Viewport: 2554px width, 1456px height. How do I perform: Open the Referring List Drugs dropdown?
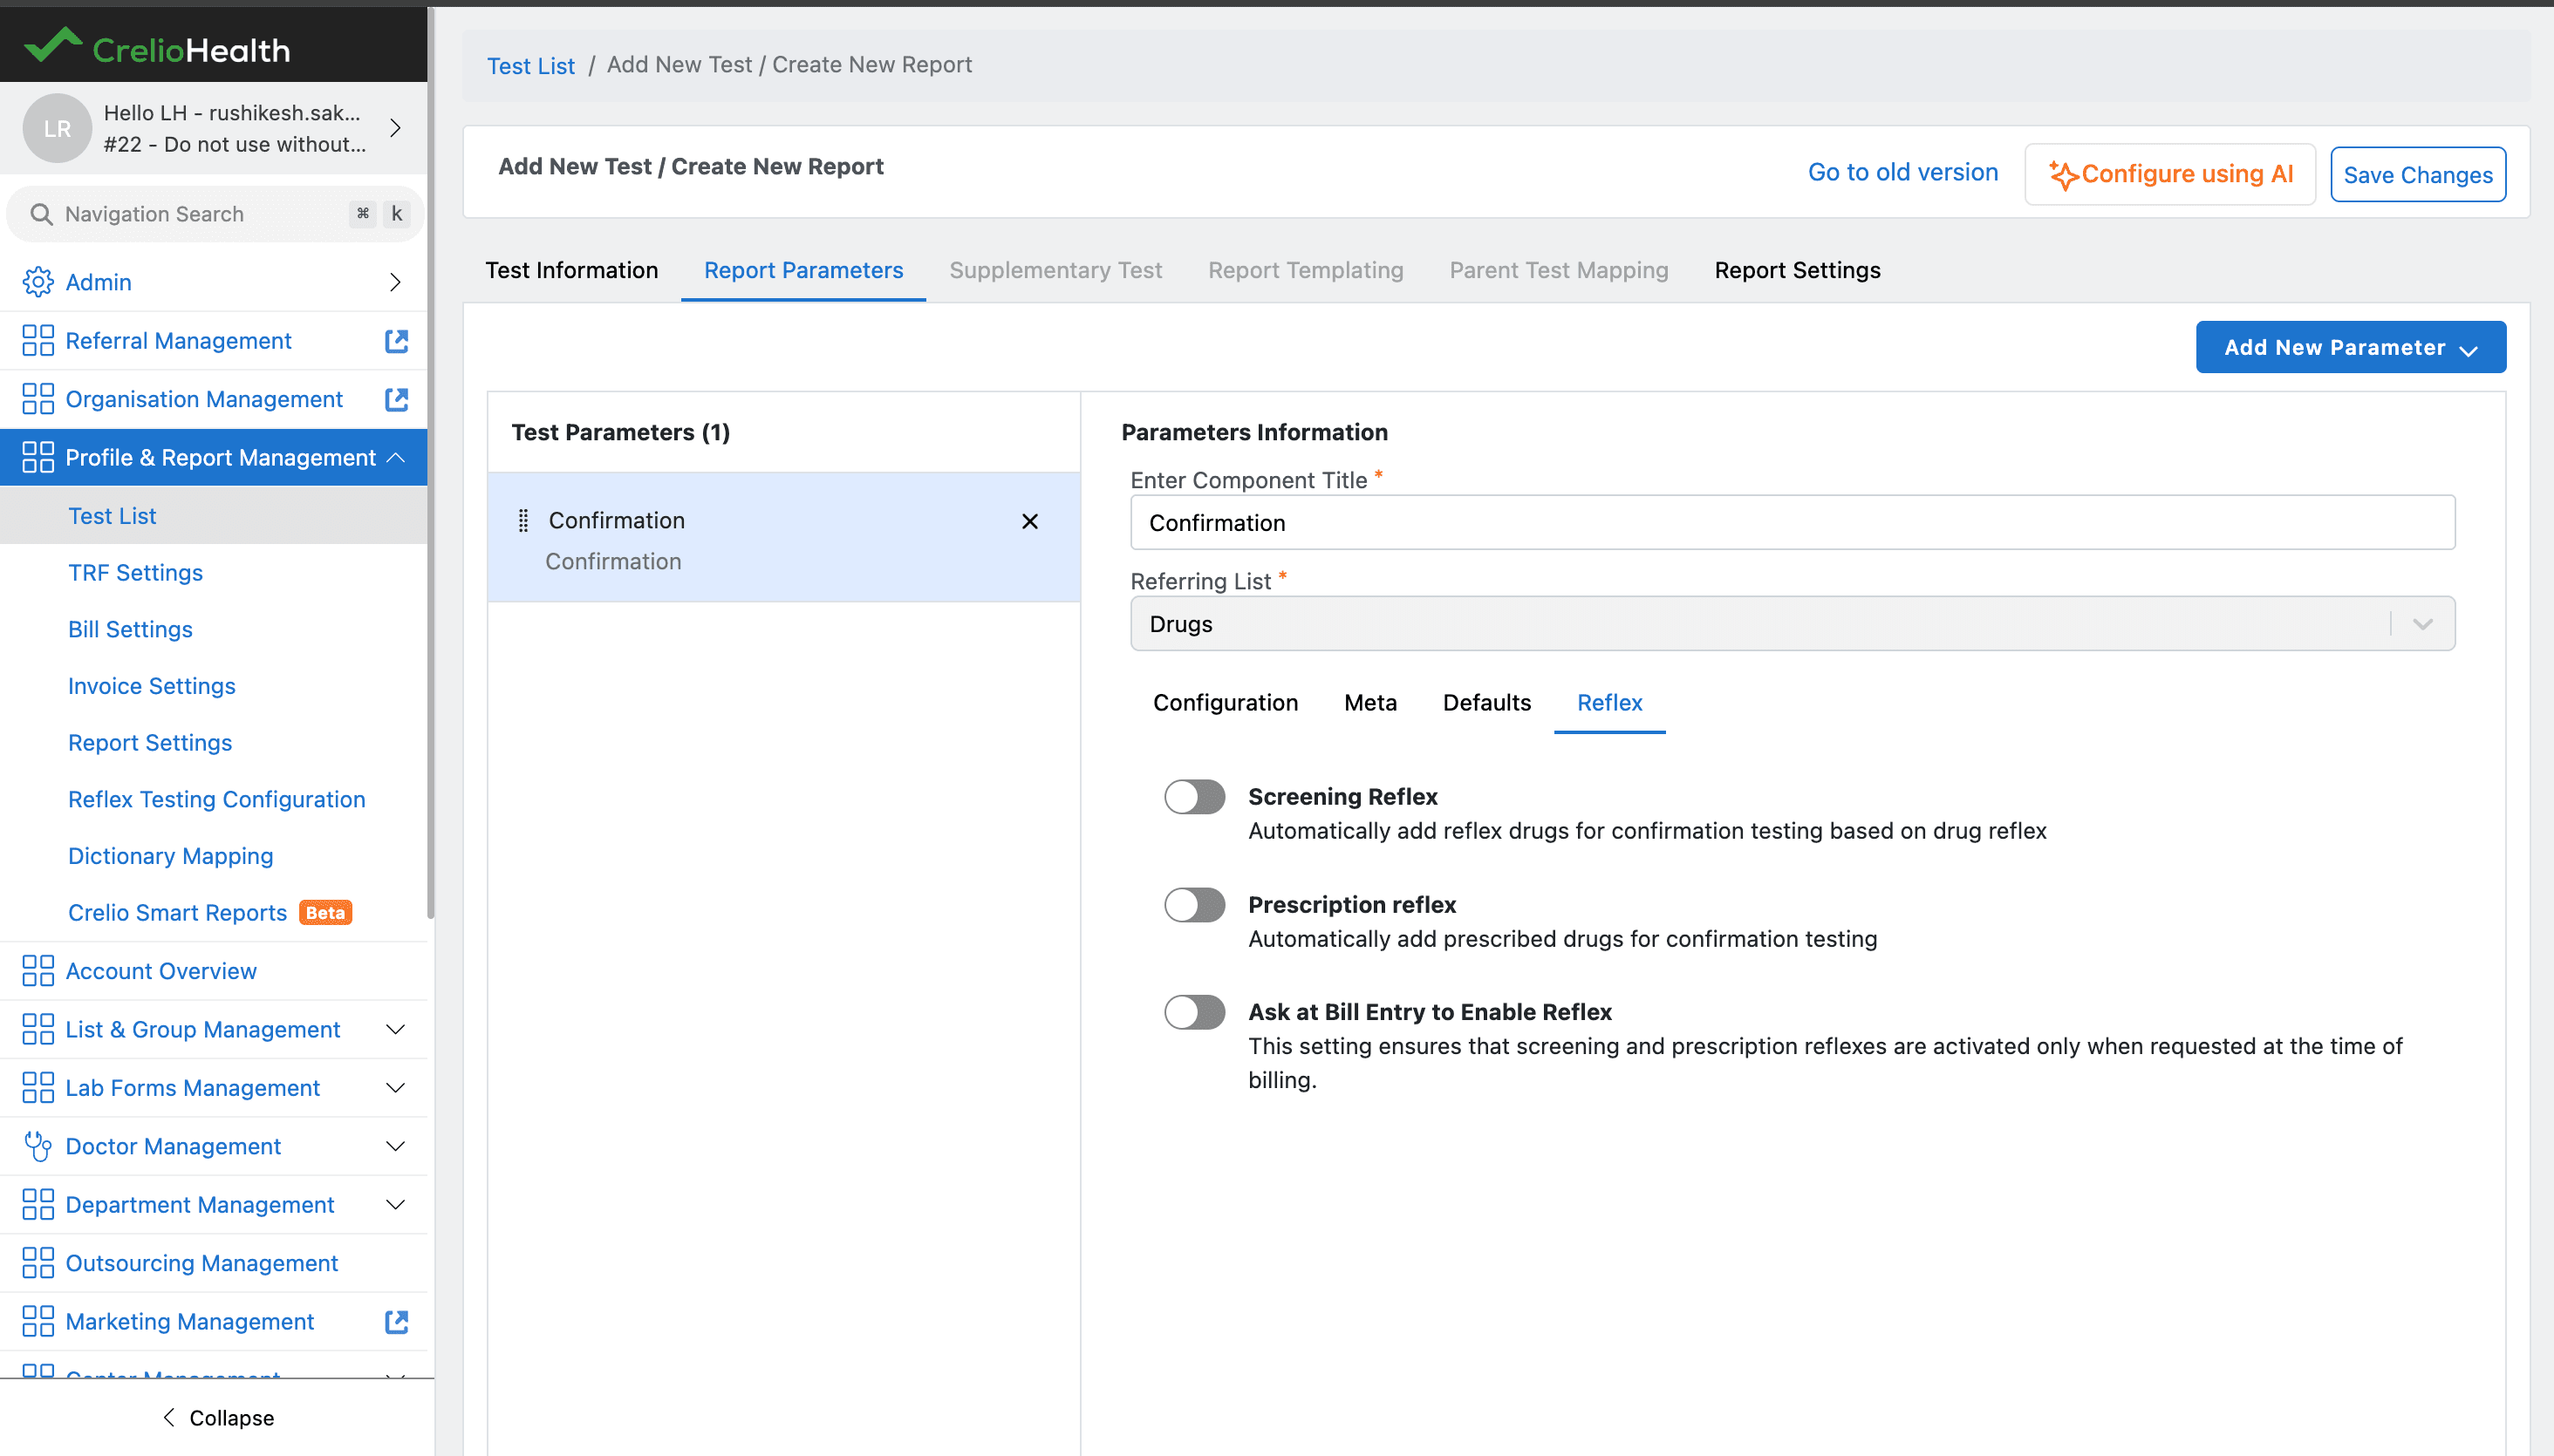click(x=1792, y=623)
